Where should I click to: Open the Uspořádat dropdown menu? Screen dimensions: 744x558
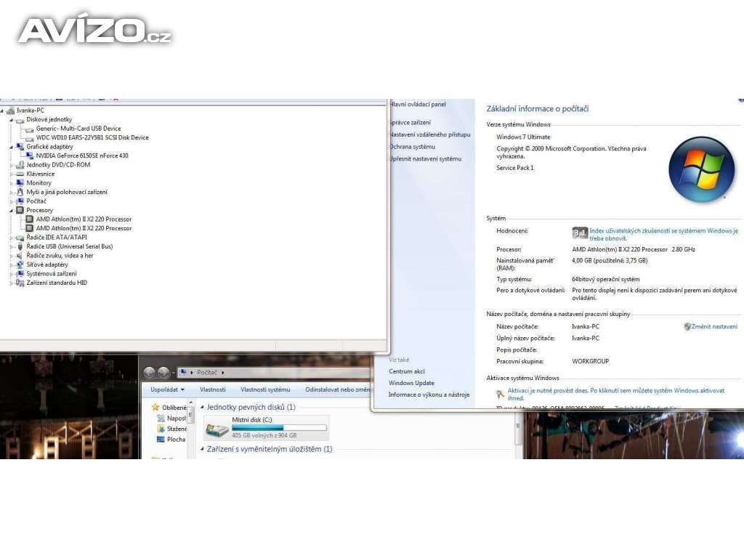click(167, 389)
